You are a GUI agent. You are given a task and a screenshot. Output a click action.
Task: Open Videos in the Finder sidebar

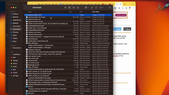[x=15, y=38]
